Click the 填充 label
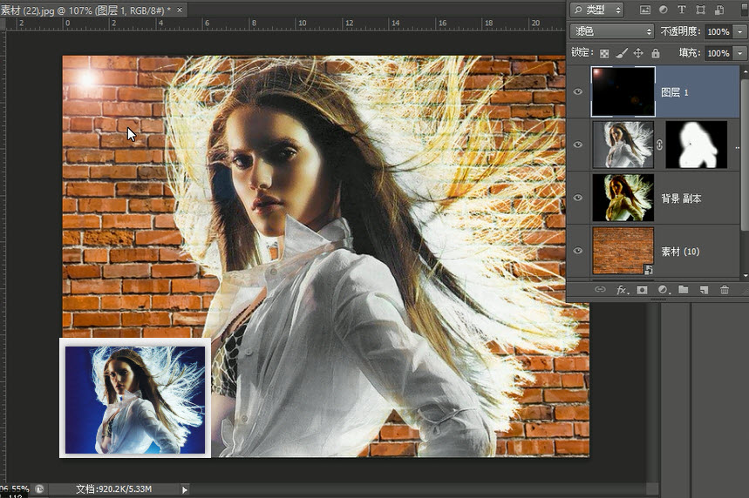The image size is (749, 498). pyautogui.click(x=691, y=53)
